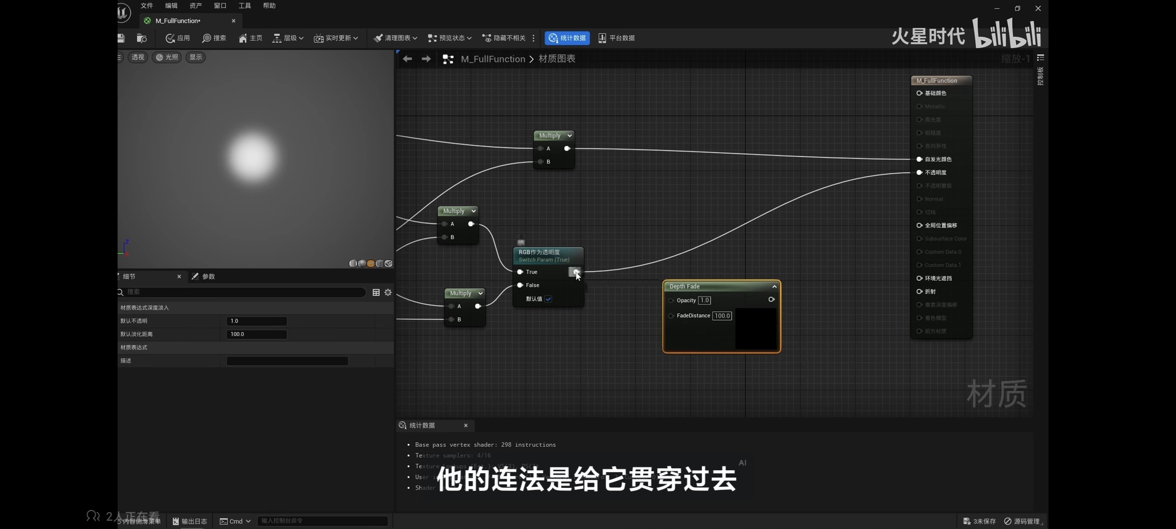Open the Window (窗口) menu

220,6
